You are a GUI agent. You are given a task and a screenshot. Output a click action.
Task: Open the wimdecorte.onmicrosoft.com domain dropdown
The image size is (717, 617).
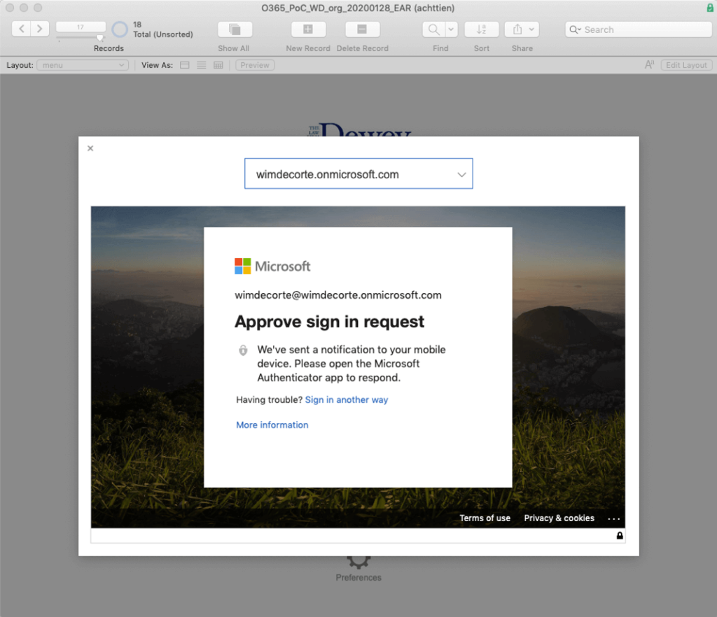461,173
